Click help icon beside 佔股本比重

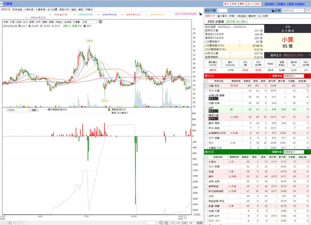(x=230, y=53)
